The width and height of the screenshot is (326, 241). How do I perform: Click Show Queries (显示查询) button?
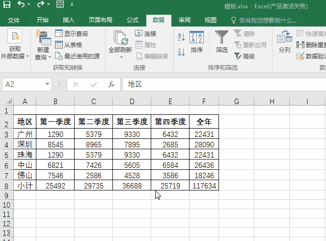click(72, 34)
